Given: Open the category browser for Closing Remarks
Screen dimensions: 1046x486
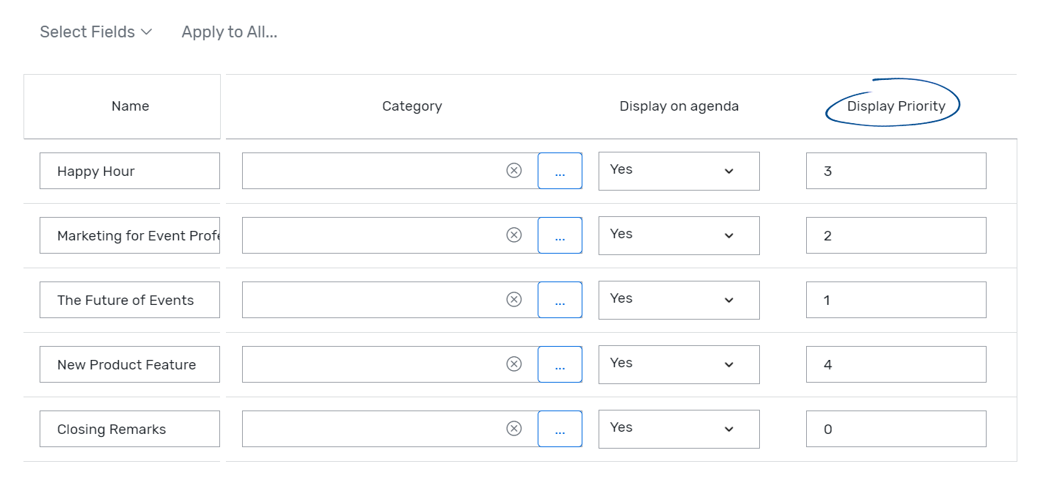Looking at the screenshot, I should coord(560,429).
